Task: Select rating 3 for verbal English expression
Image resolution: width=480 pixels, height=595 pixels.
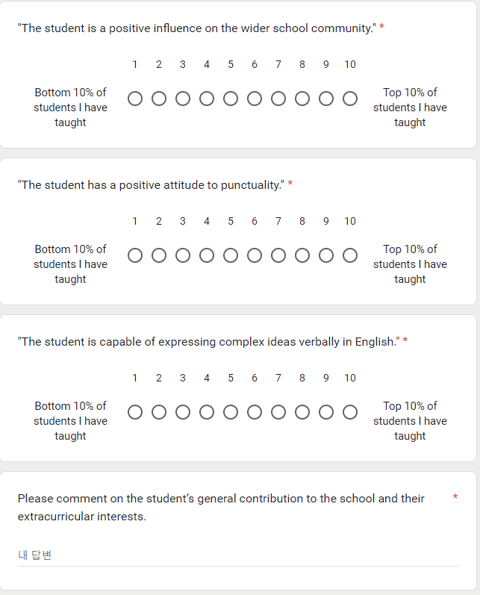Action: (x=183, y=412)
